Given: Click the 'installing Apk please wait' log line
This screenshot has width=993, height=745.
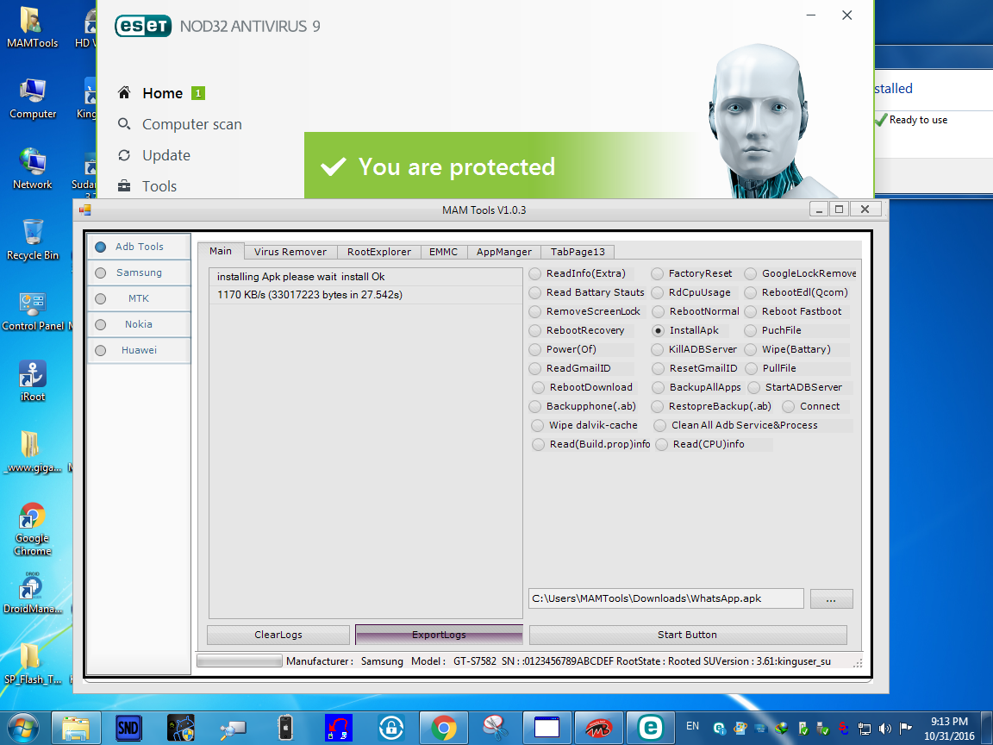Looking at the screenshot, I should [365, 277].
